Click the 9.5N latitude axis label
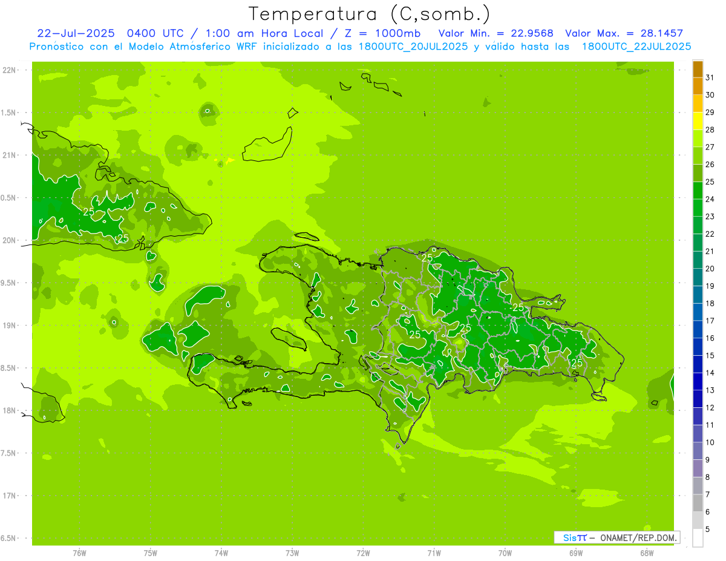This screenshot has height=561, width=726. [x=9, y=283]
